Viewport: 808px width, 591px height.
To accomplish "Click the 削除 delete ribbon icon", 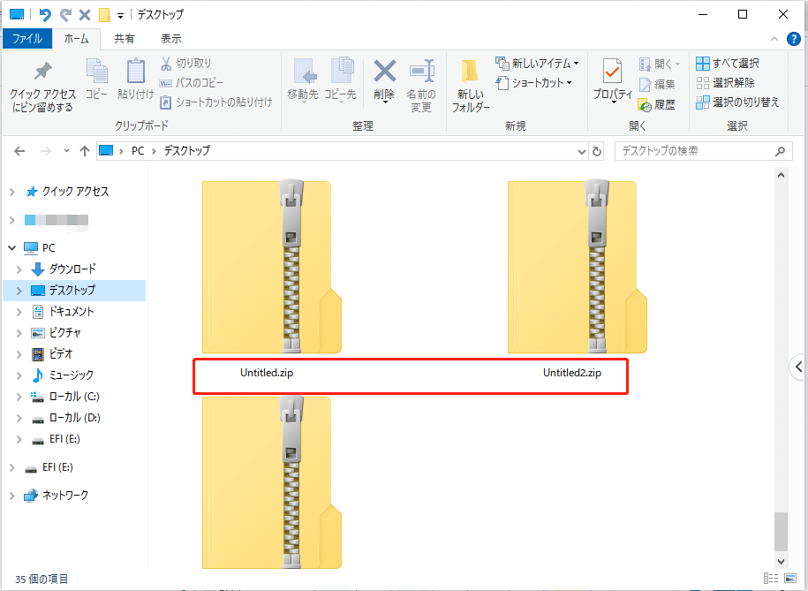I will pos(384,72).
